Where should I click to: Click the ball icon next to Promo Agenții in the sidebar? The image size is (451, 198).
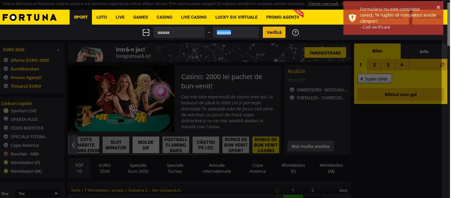[6, 77]
